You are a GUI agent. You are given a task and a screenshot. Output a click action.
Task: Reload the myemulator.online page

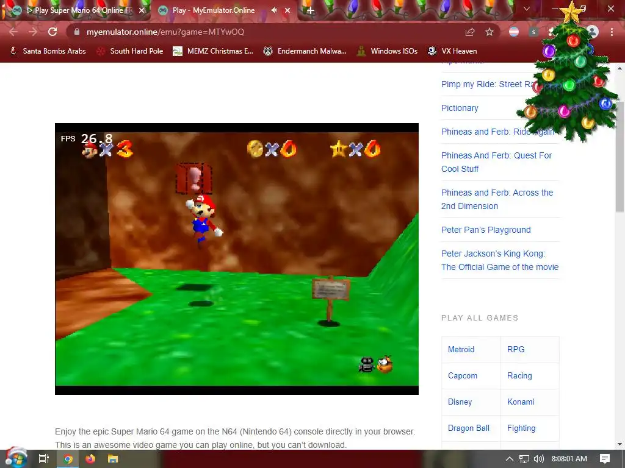click(x=52, y=32)
